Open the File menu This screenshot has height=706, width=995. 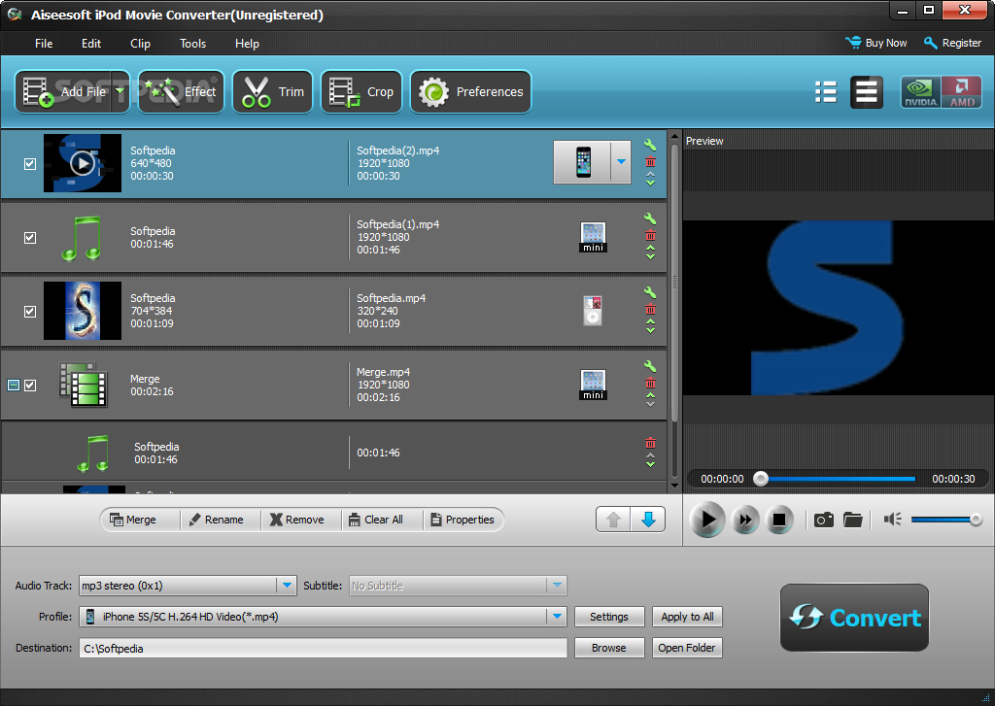tap(44, 43)
